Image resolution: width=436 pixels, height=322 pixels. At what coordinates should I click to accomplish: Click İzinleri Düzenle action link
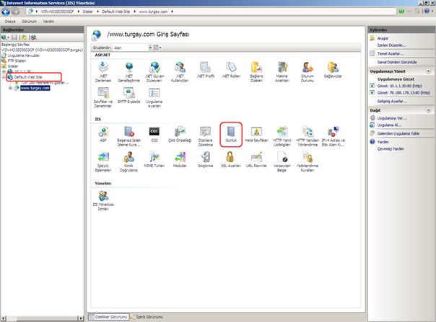[x=391, y=45]
